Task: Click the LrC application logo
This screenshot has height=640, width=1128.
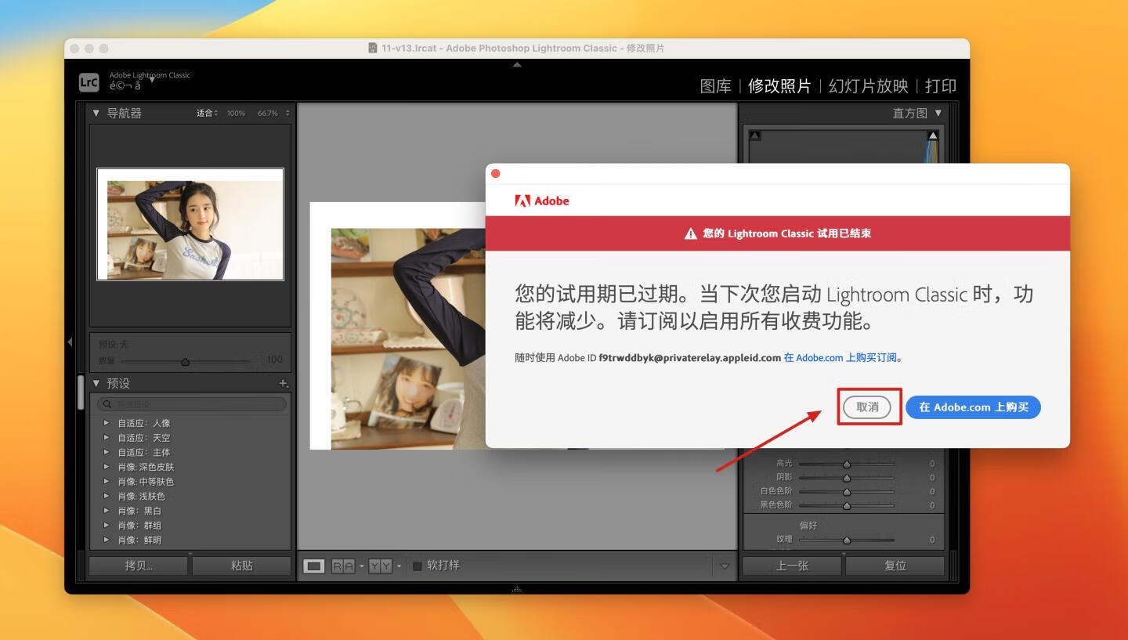Action: point(89,82)
